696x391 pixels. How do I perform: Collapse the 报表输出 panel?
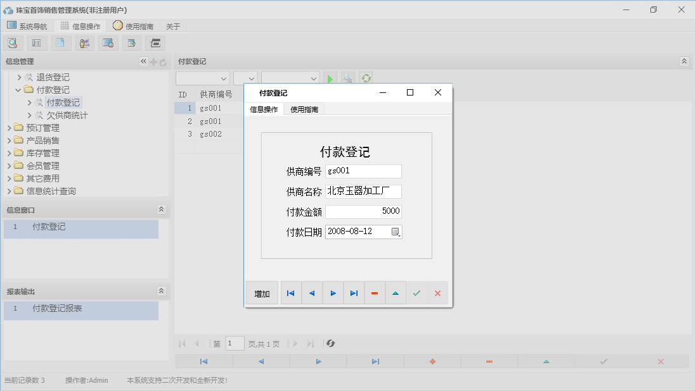point(163,290)
